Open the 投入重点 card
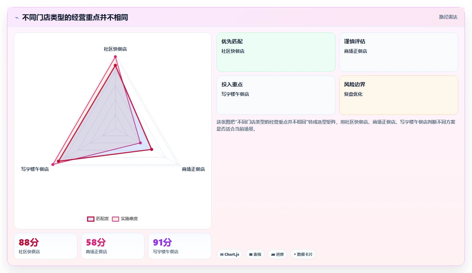Viewport: 472px width, 273px height. click(x=276, y=95)
